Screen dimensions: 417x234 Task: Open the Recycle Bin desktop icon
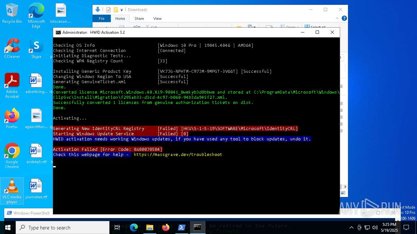(12, 14)
